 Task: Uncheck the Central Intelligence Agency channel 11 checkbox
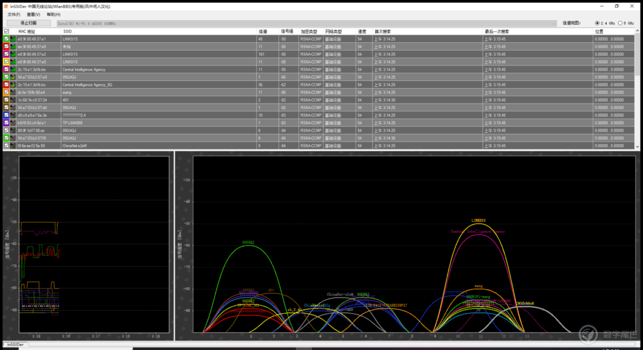(6, 70)
